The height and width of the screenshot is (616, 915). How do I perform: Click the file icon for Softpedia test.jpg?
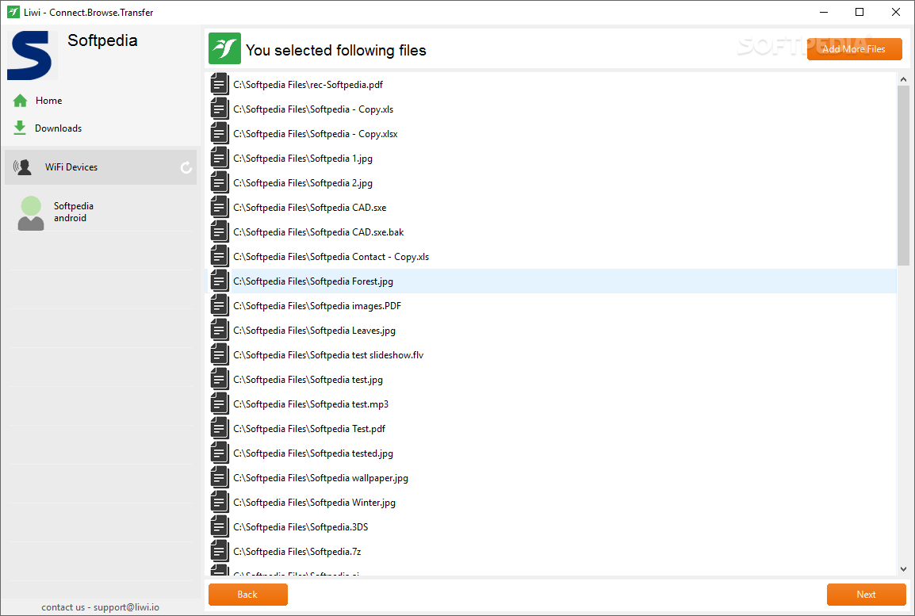pyautogui.click(x=220, y=379)
